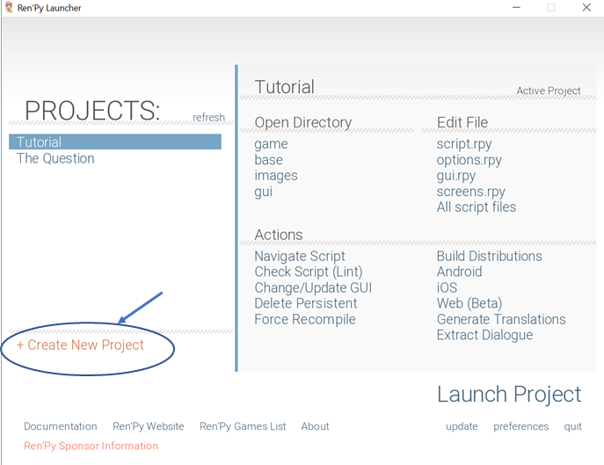Edit script.rpy file
Viewport: 604px width, 465px height.
point(464,144)
